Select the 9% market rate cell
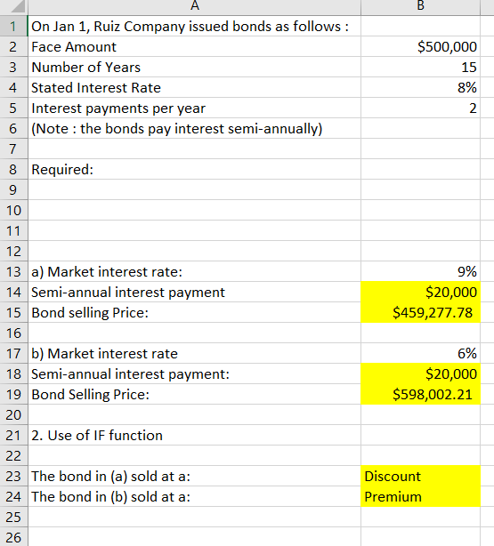The width and height of the screenshot is (494, 546). (420, 271)
